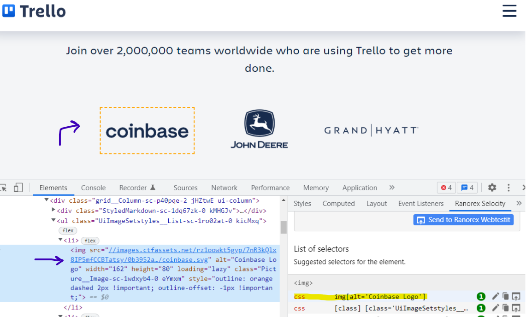The image size is (526, 317).
Task: Click the 'List of selectors' heading
Action: (x=321, y=249)
